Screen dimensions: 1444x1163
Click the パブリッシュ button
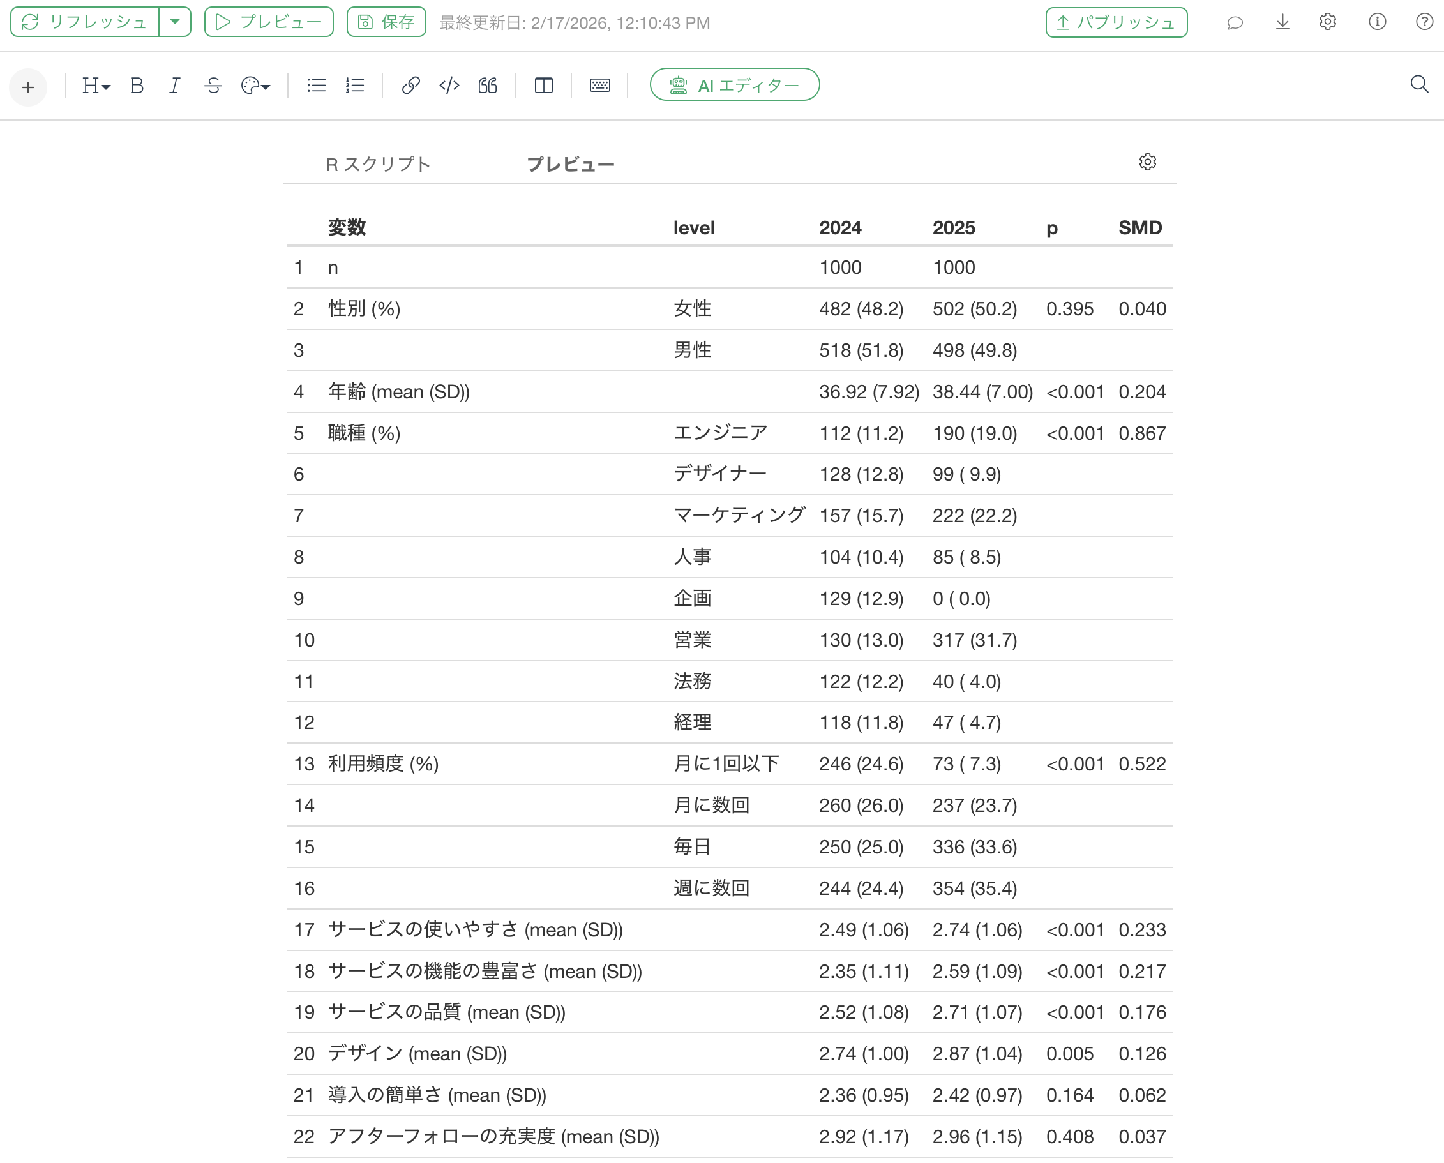(x=1117, y=22)
